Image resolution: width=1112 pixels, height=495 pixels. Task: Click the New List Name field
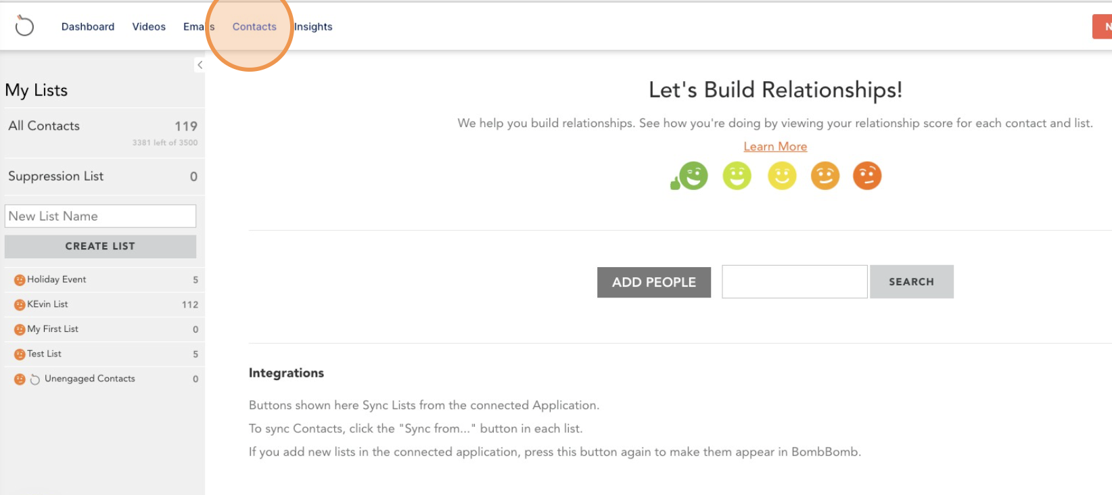coord(100,216)
